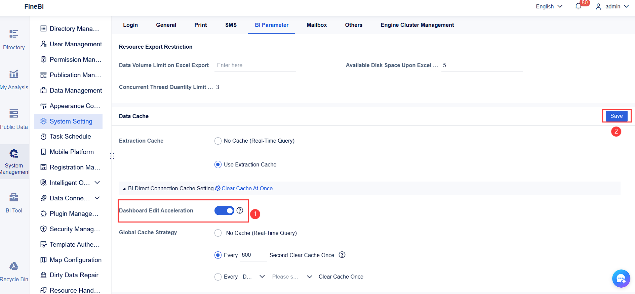Toggle the Dashboard Edit Acceleration switch
Image resolution: width=635 pixels, height=294 pixels.
point(224,210)
